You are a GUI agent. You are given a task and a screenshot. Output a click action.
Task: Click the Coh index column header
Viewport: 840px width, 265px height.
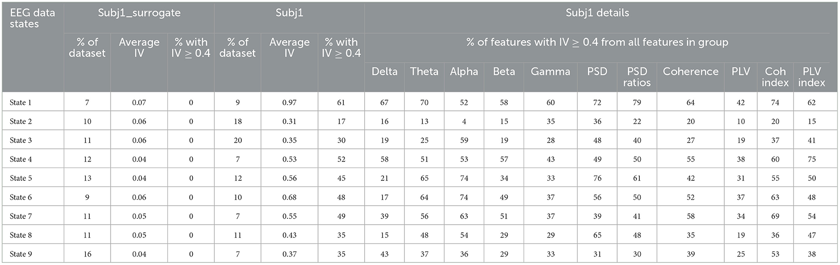click(775, 77)
